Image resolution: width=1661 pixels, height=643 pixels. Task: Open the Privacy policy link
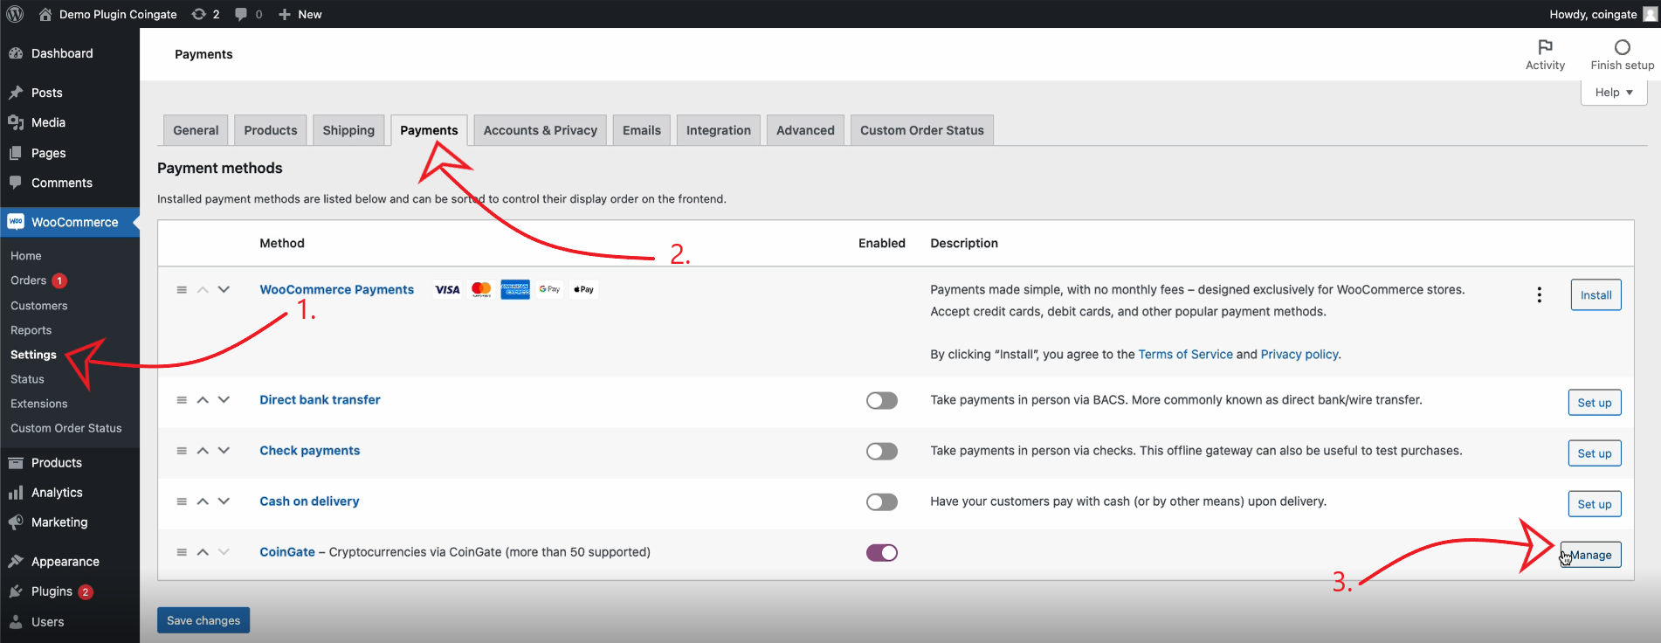(1299, 354)
